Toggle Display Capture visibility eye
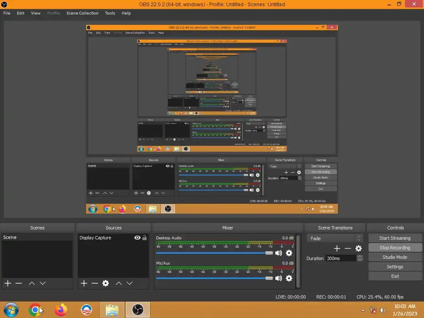 [x=137, y=238]
